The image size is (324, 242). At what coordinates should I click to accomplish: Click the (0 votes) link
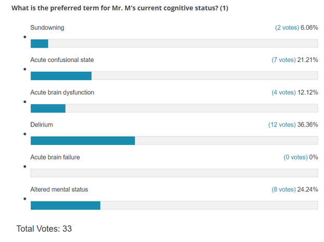pos(295,157)
